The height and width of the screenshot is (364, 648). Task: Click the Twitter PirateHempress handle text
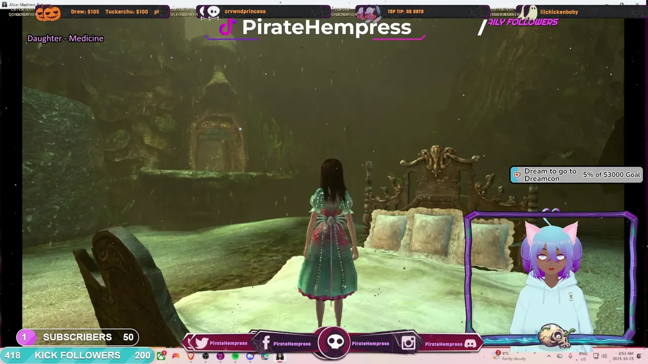(228, 343)
